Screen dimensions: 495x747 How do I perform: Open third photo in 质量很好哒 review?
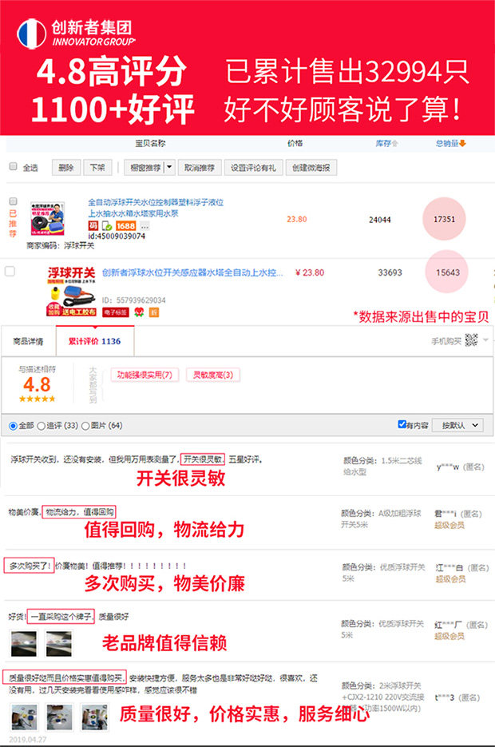(95, 717)
